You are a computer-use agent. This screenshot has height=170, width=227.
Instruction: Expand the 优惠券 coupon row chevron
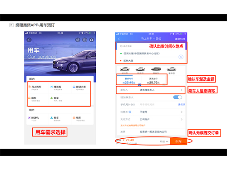tap(182, 112)
